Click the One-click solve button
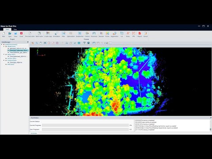This screenshot has width=212, height=159. [x=30, y=34]
